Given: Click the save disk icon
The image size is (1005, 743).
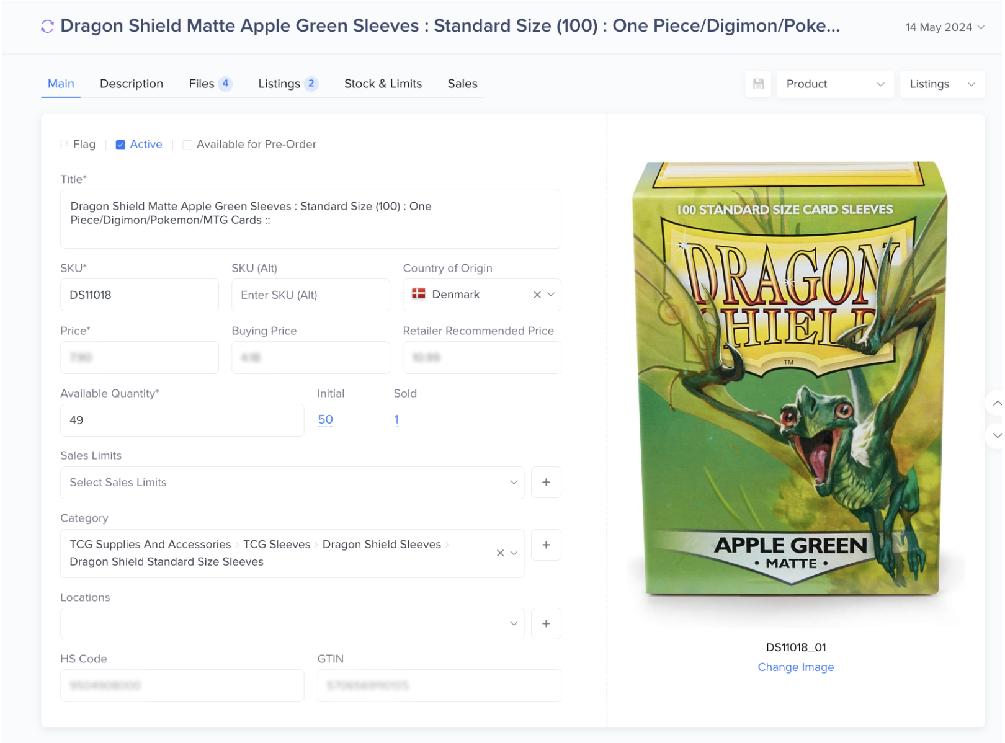Looking at the screenshot, I should point(758,84).
